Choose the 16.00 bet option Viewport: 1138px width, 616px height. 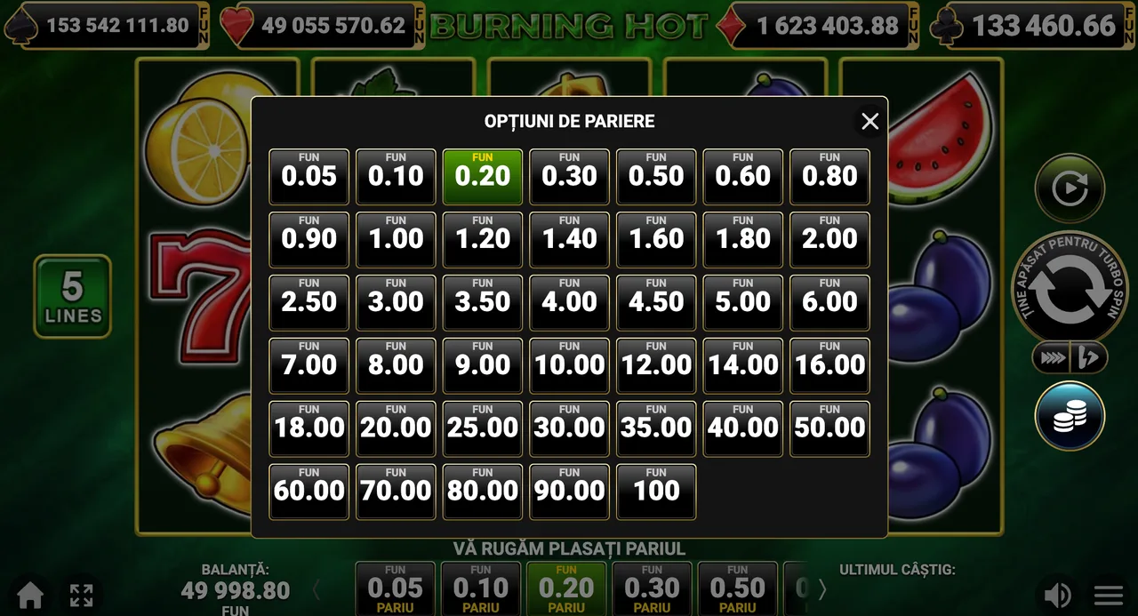point(829,366)
